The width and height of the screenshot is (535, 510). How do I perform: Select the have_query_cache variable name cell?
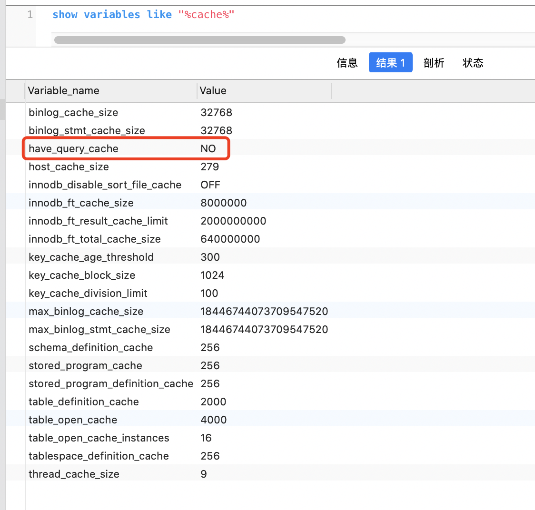coord(73,149)
